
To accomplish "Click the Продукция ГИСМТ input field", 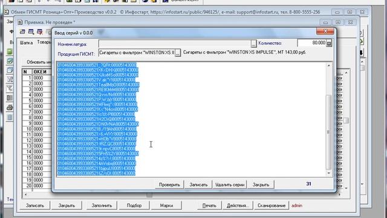I will coord(137,53).
